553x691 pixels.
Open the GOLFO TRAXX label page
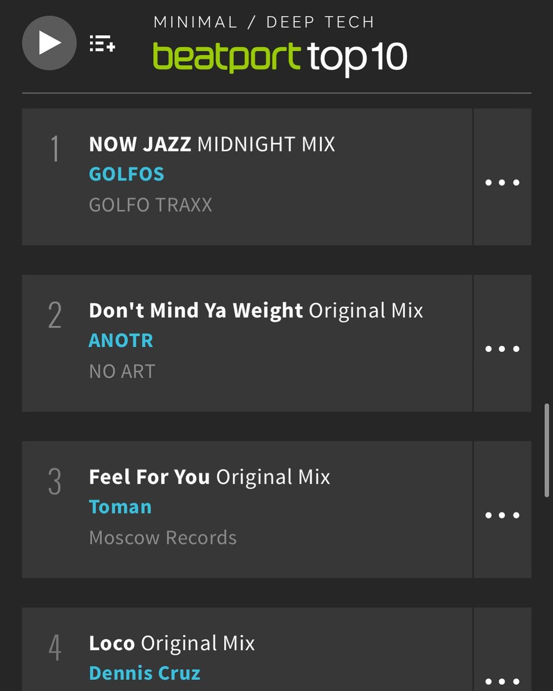tap(151, 205)
